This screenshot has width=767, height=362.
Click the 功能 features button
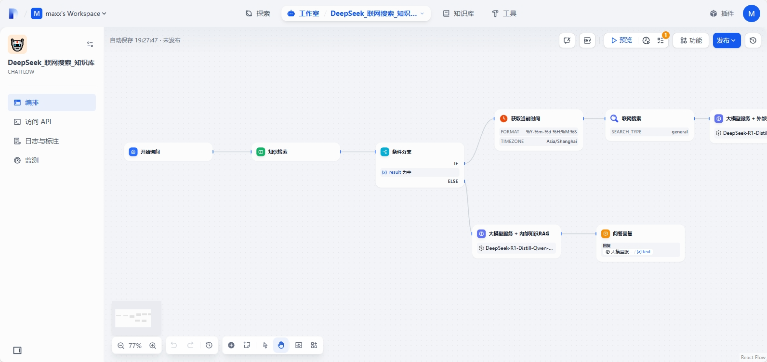[x=691, y=40]
